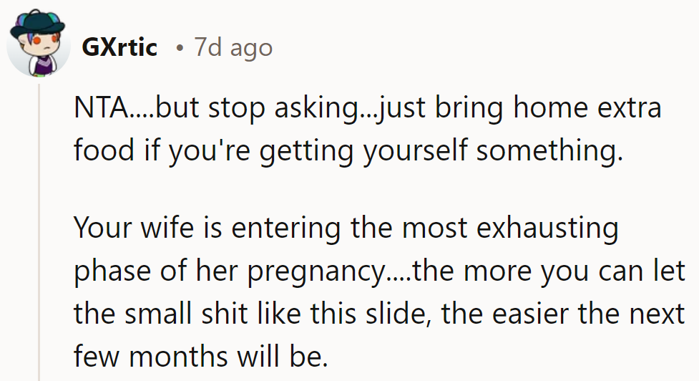Click the line "the small shit like this slide"
This screenshot has width=699, height=381.
click(x=251, y=314)
